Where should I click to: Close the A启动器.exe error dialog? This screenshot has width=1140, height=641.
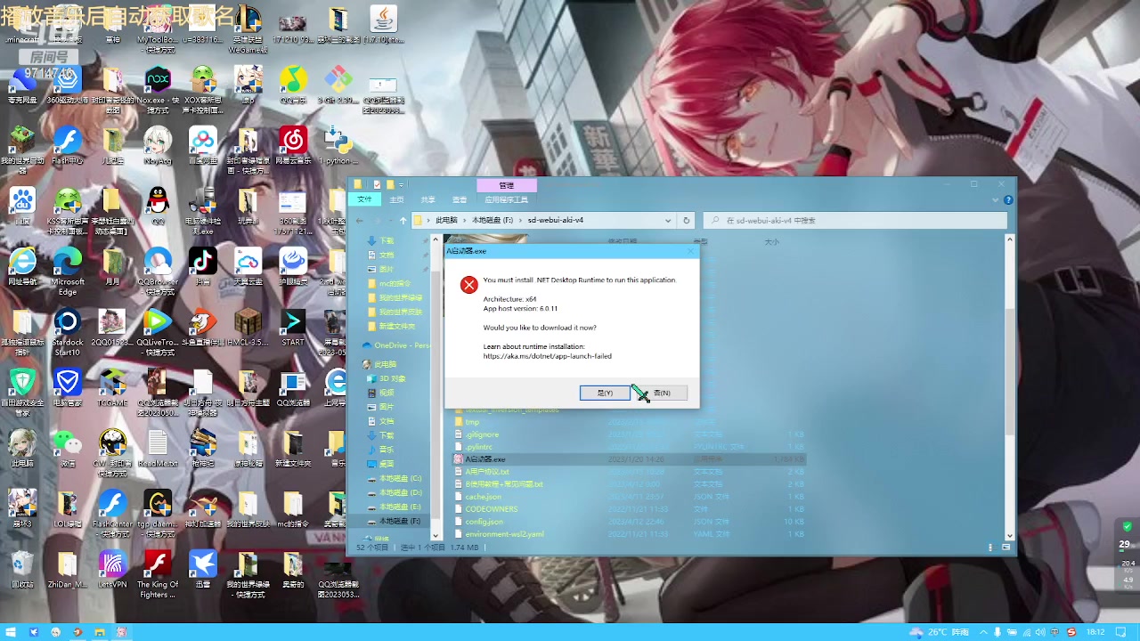(x=689, y=251)
